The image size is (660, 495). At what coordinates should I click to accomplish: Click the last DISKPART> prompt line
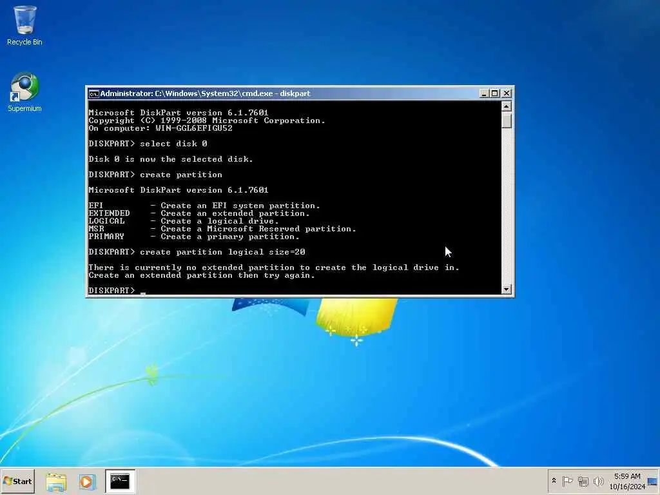tap(117, 291)
